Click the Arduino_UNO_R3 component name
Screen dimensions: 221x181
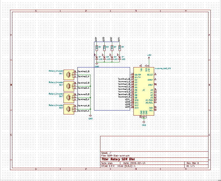163,69
